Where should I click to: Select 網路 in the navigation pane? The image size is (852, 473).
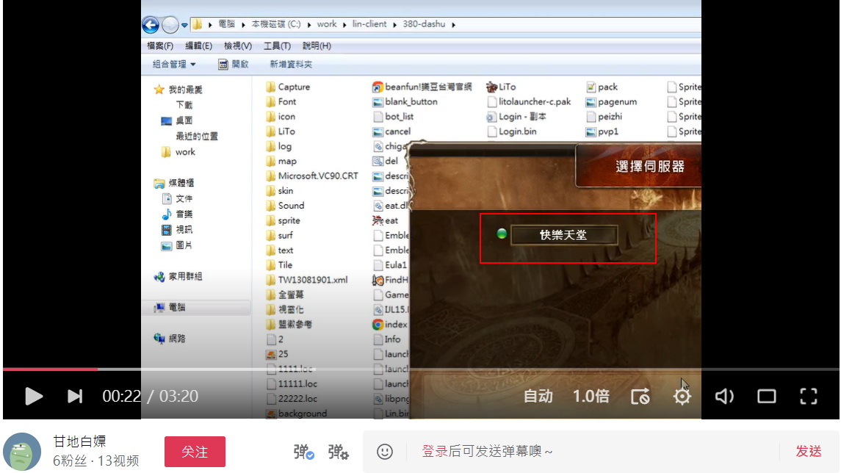(170, 339)
